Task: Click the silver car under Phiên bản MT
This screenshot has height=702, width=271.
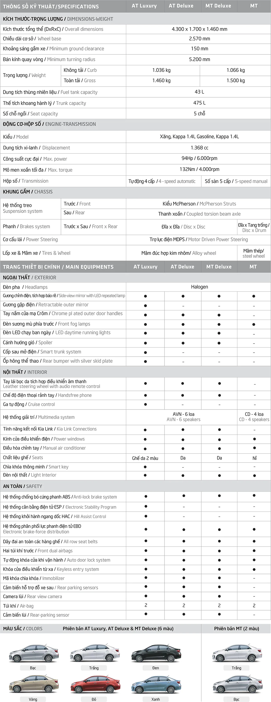Action: pos(237,685)
